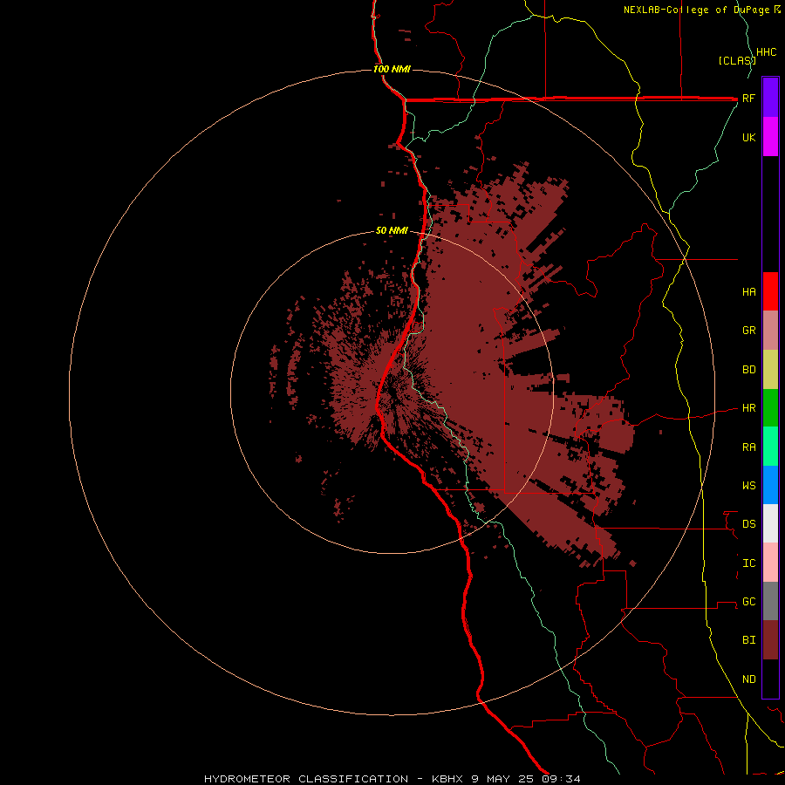Click the RF legend label
This screenshot has width=785, height=785.
click(748, 98)
